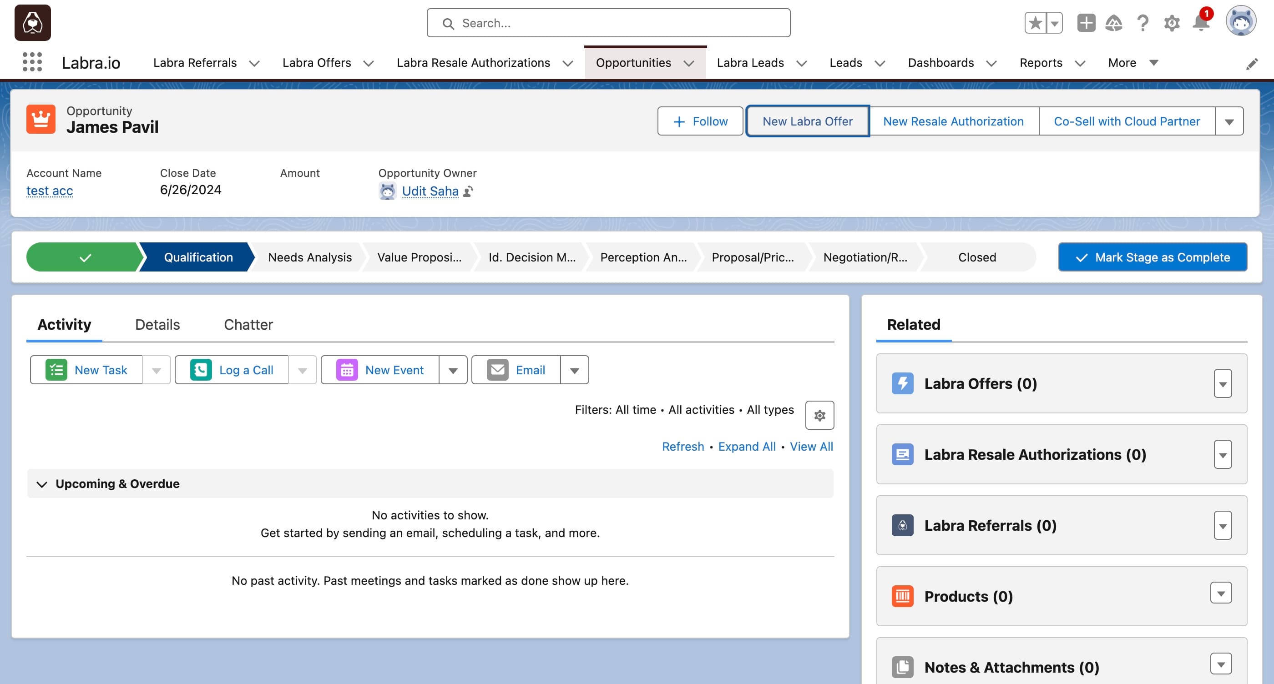
Task: Select the Activity tab
Action: 64,325
